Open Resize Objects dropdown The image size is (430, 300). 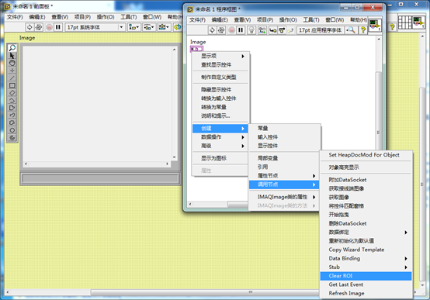[x=164, y=27]
